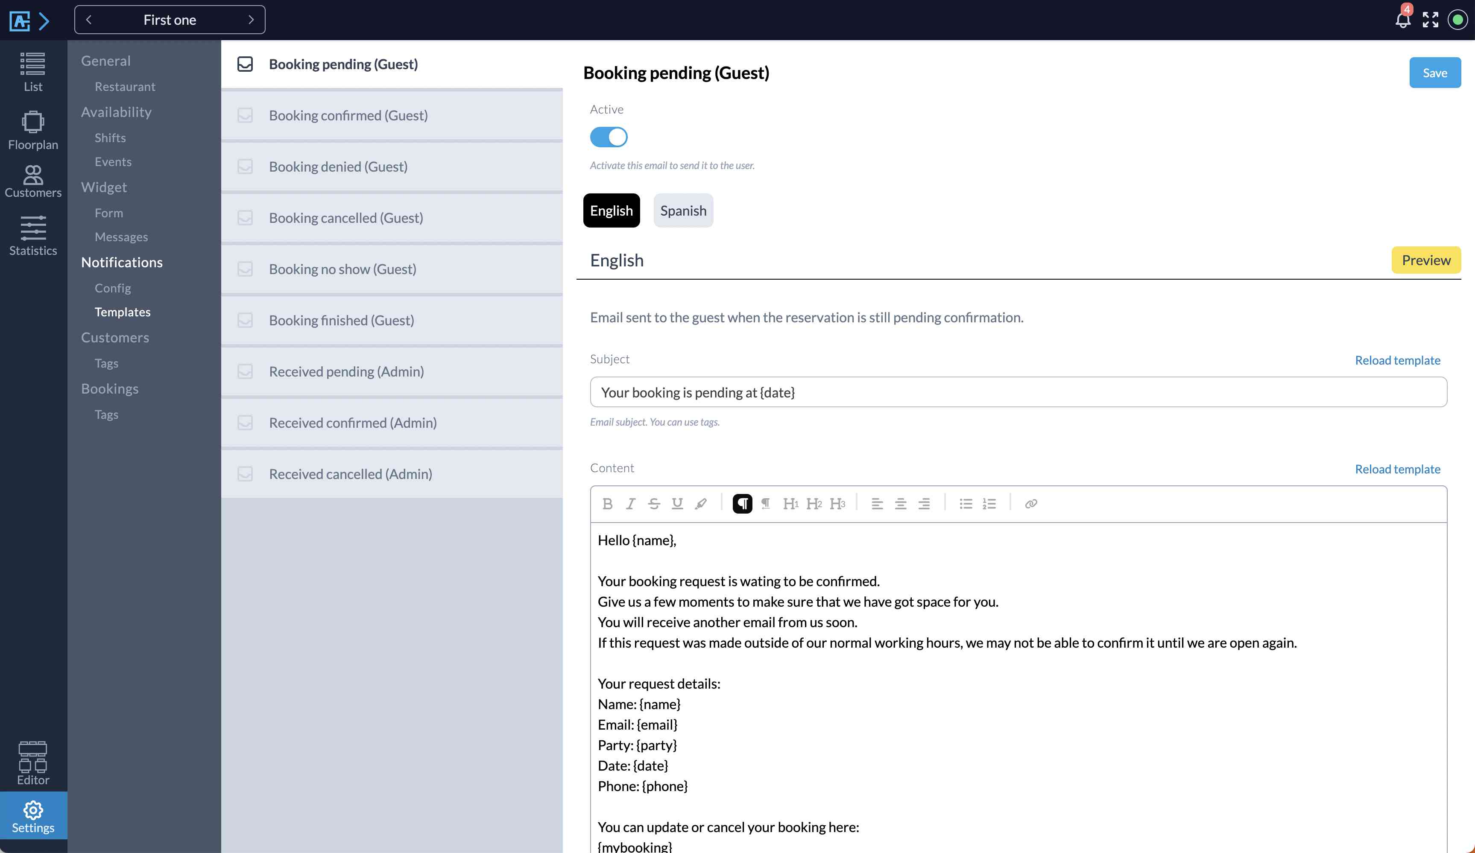Toggle strikethrough formatting
The width and height of the screenshot is (1475, 853).
coord(654,503)
